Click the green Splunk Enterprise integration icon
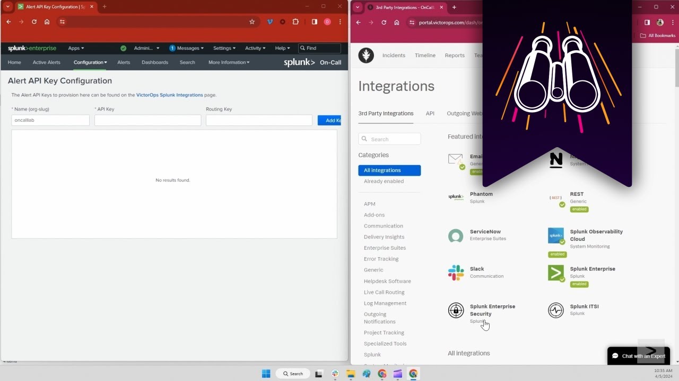The width and height of the screenshot is (679, 381). click(556, 273)
